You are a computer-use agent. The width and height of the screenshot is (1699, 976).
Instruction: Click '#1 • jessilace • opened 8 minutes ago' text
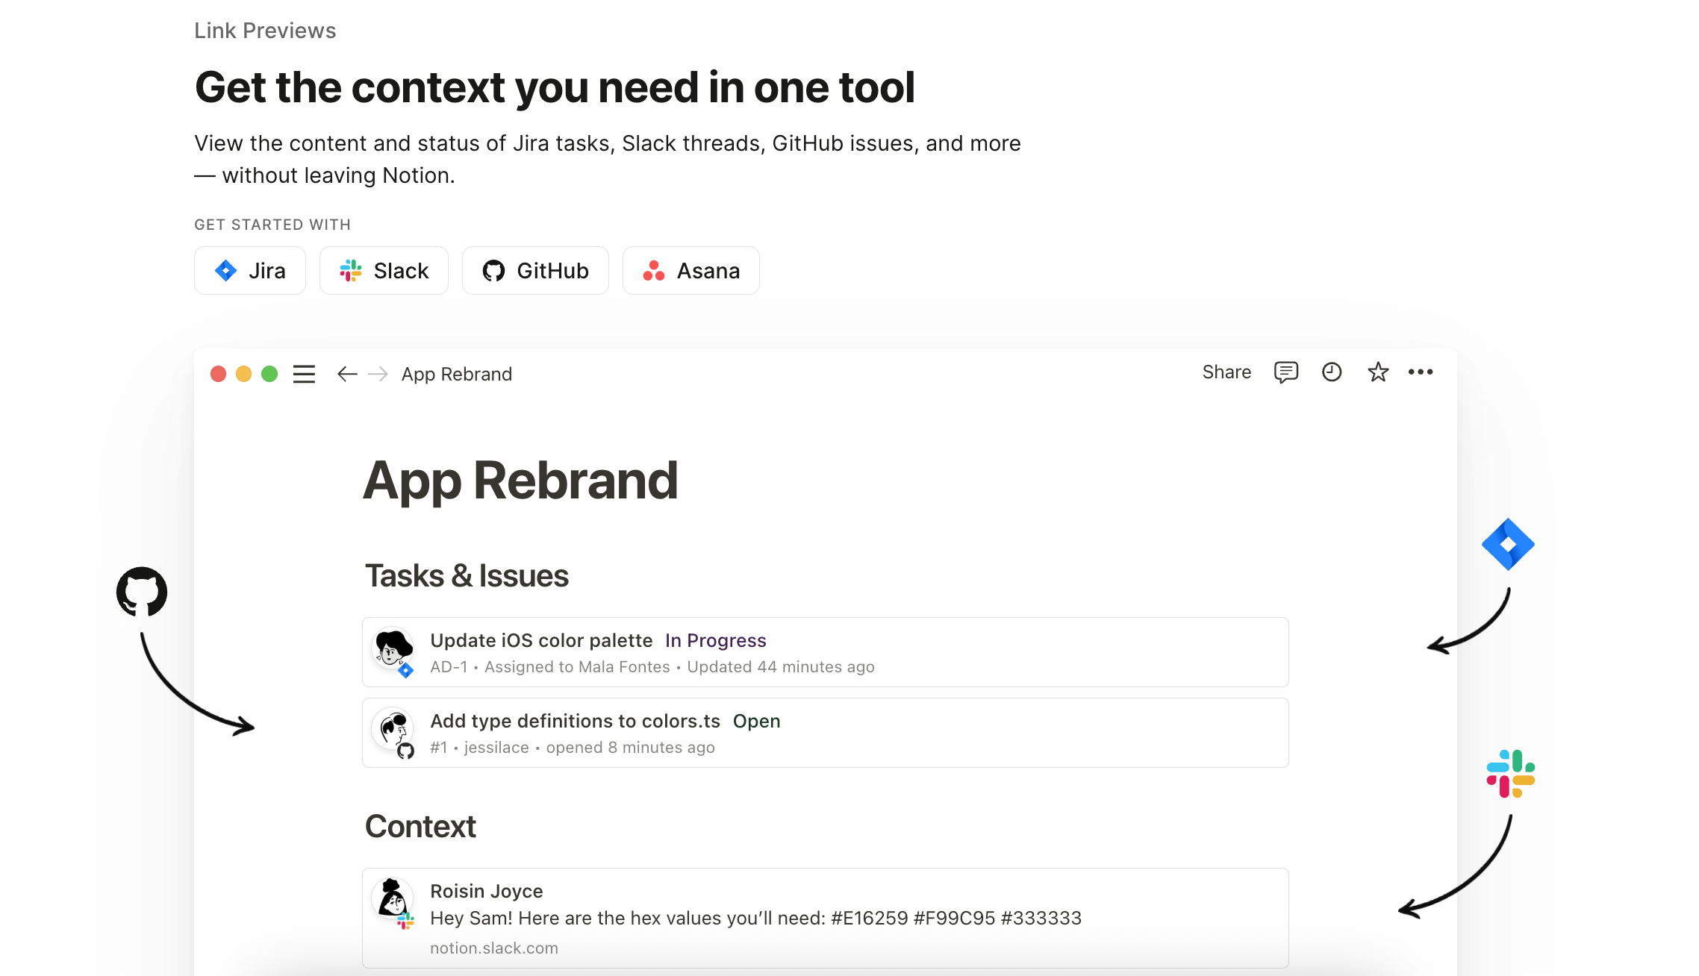coord(573,748)
